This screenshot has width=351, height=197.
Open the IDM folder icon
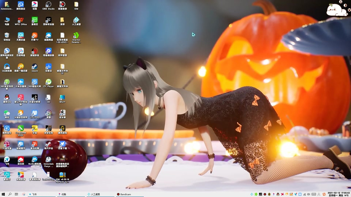(x=76, y=6)
